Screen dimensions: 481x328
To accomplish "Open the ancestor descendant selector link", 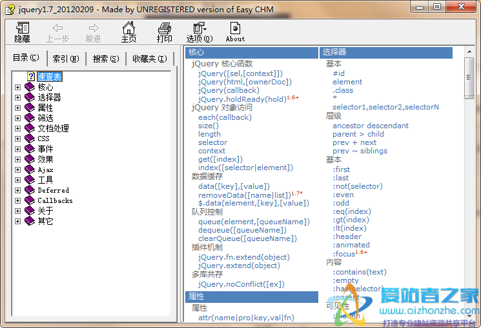I will click(371, 126).
